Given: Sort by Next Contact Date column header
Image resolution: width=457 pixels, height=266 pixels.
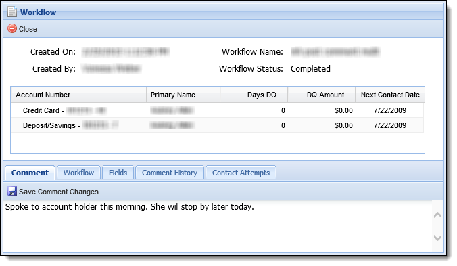Looking at the screenshot, I should 389,95.
